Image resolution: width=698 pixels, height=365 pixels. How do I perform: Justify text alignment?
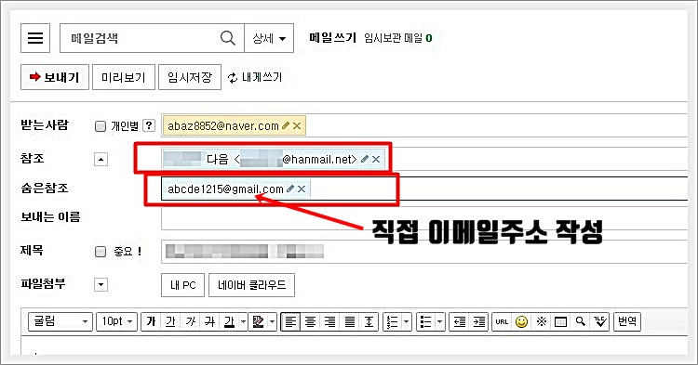(x=350, y=321)
